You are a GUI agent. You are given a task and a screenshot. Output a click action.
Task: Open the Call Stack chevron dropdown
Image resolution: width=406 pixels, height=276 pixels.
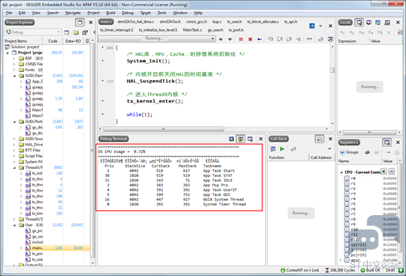330,149
